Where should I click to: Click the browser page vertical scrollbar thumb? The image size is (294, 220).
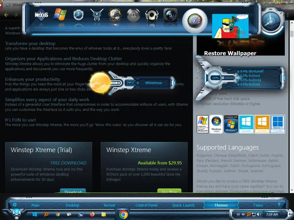[292, 34]
